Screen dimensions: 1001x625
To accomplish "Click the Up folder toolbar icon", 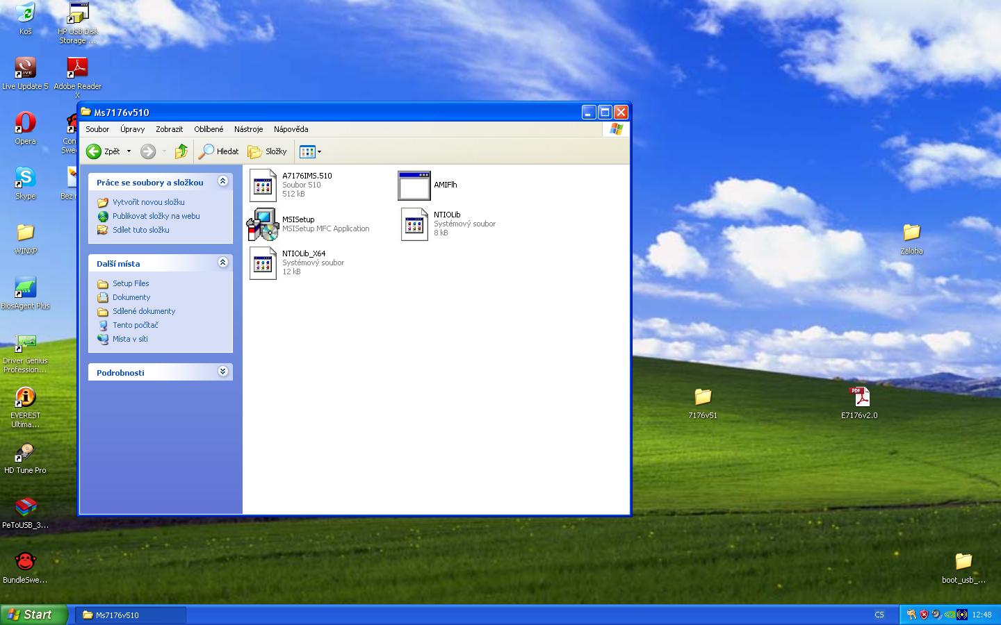I will (181, 151).
